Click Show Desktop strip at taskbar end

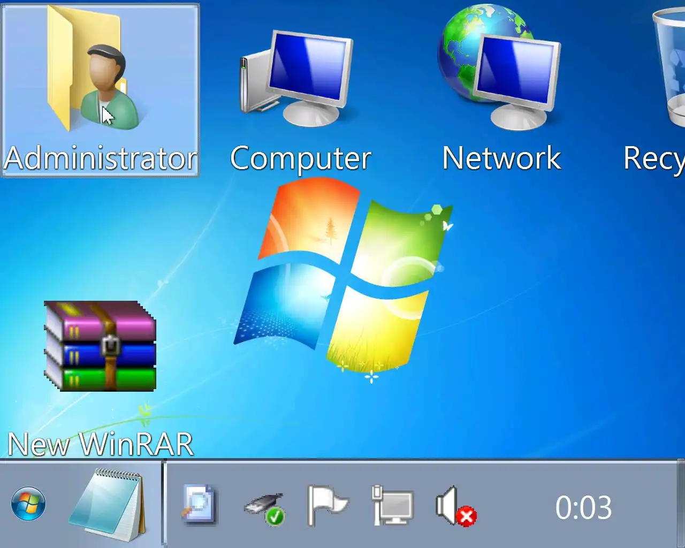pos(681,504)
